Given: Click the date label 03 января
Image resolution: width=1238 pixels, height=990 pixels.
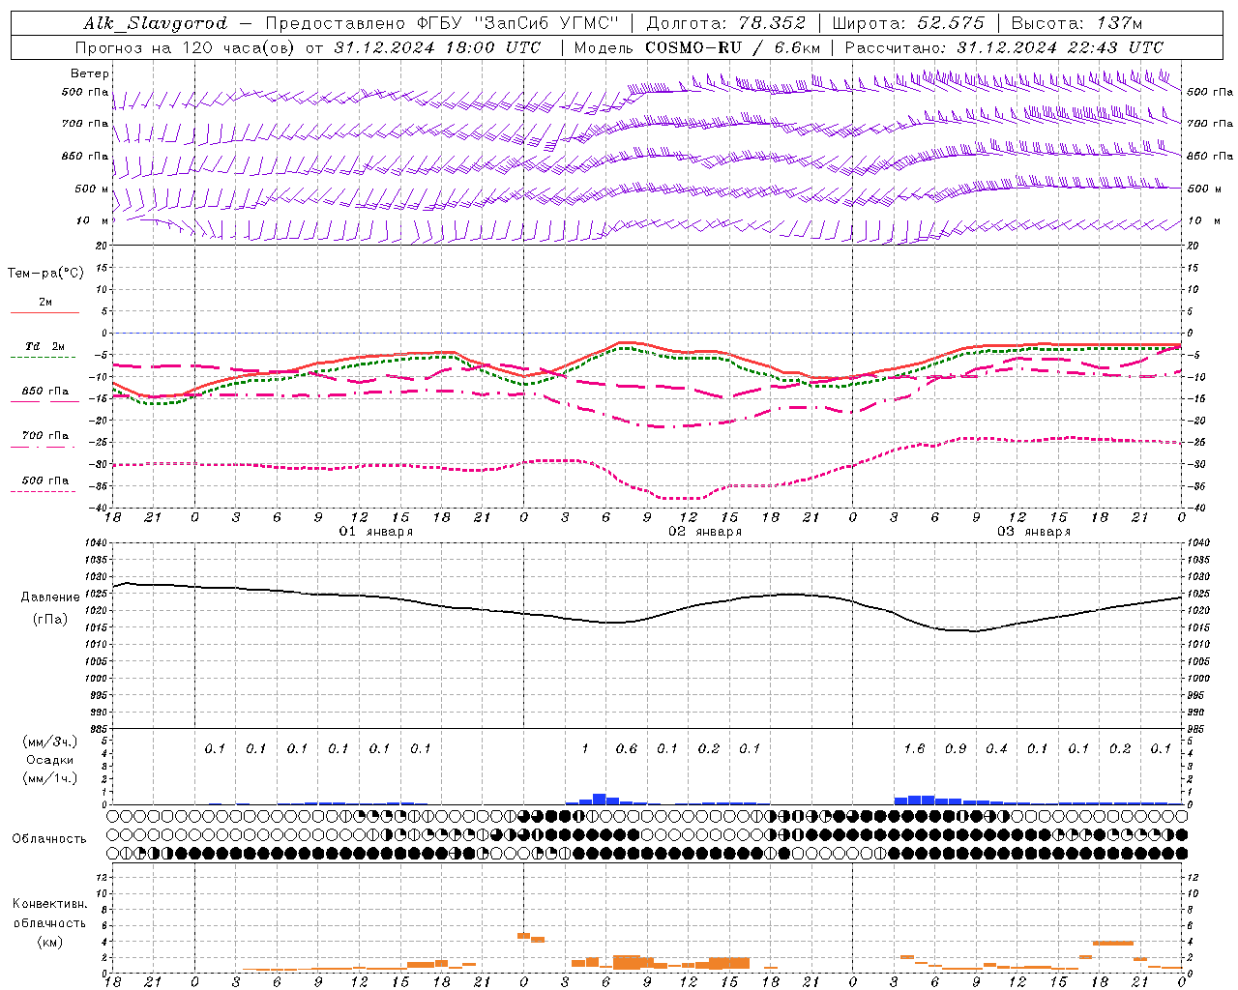Looking at the screenshot, I should [x=1034, y=532].
